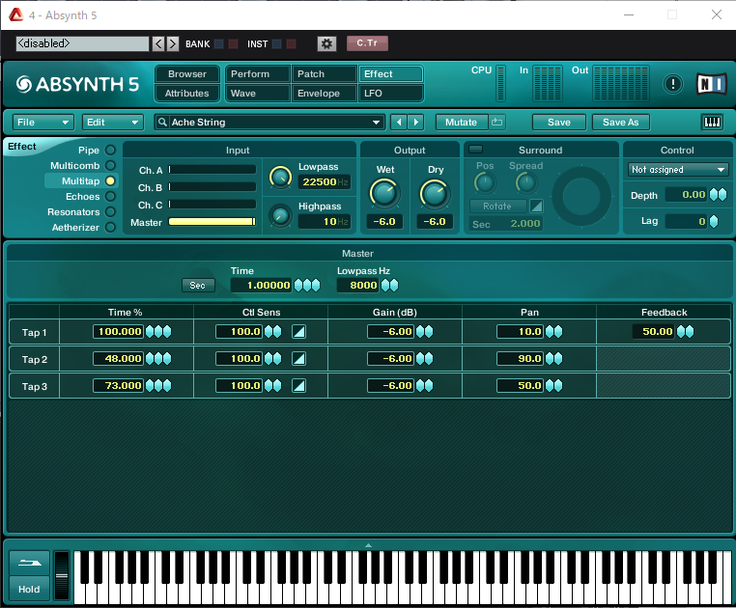736x608 pixels.
Task: Click the Surround Rotate button
Action: click(x=498, y=206)
